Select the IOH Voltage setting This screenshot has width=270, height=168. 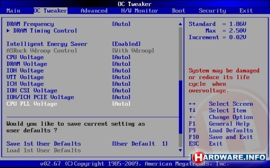coord(25,71)
